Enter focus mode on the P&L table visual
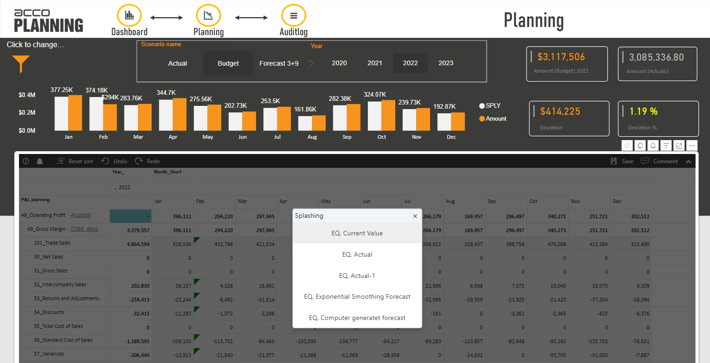 (679, 145)
